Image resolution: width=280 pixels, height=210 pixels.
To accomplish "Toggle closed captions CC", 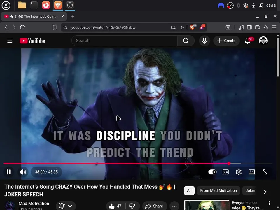I will pyautogui.click(x=225, y=172).
